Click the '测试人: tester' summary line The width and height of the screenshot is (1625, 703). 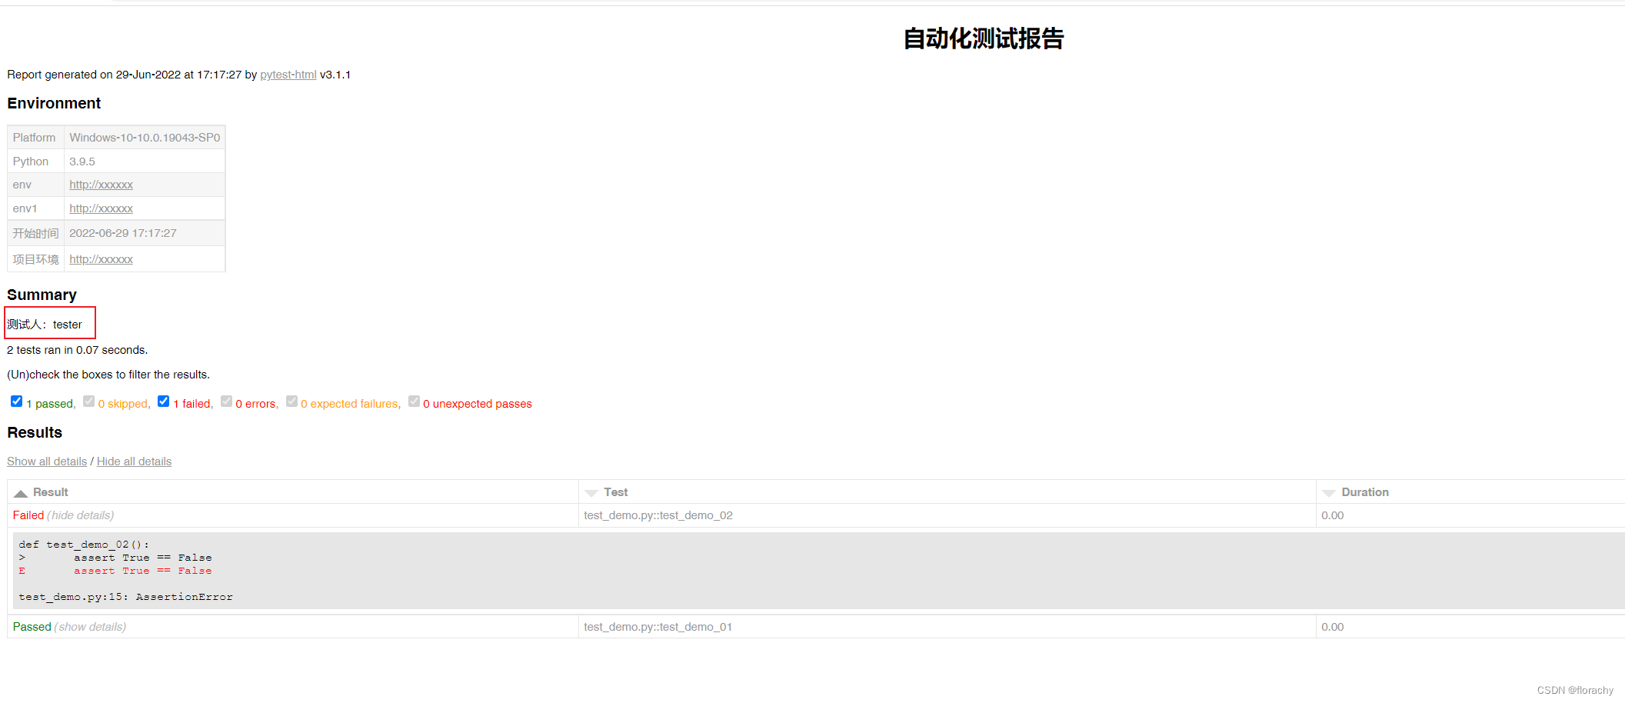45,325
